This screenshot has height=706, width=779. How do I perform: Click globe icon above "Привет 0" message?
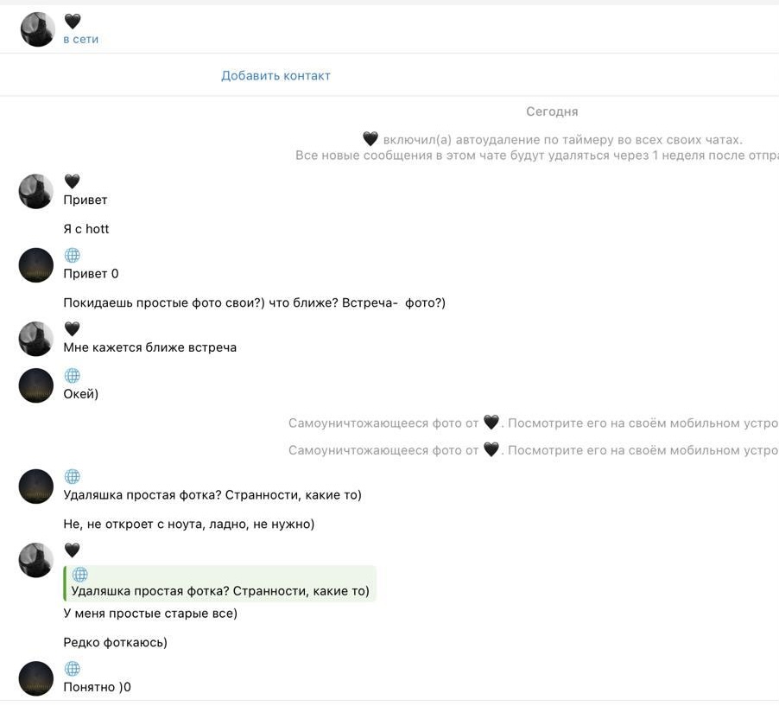pyautogui.click(x=73, y=256)
